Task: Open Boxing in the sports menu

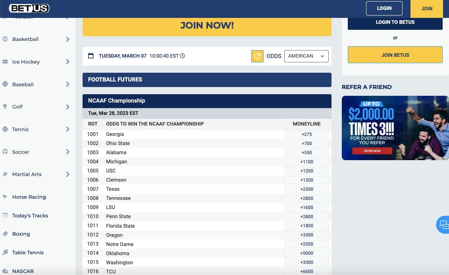Action: point(21,234)
